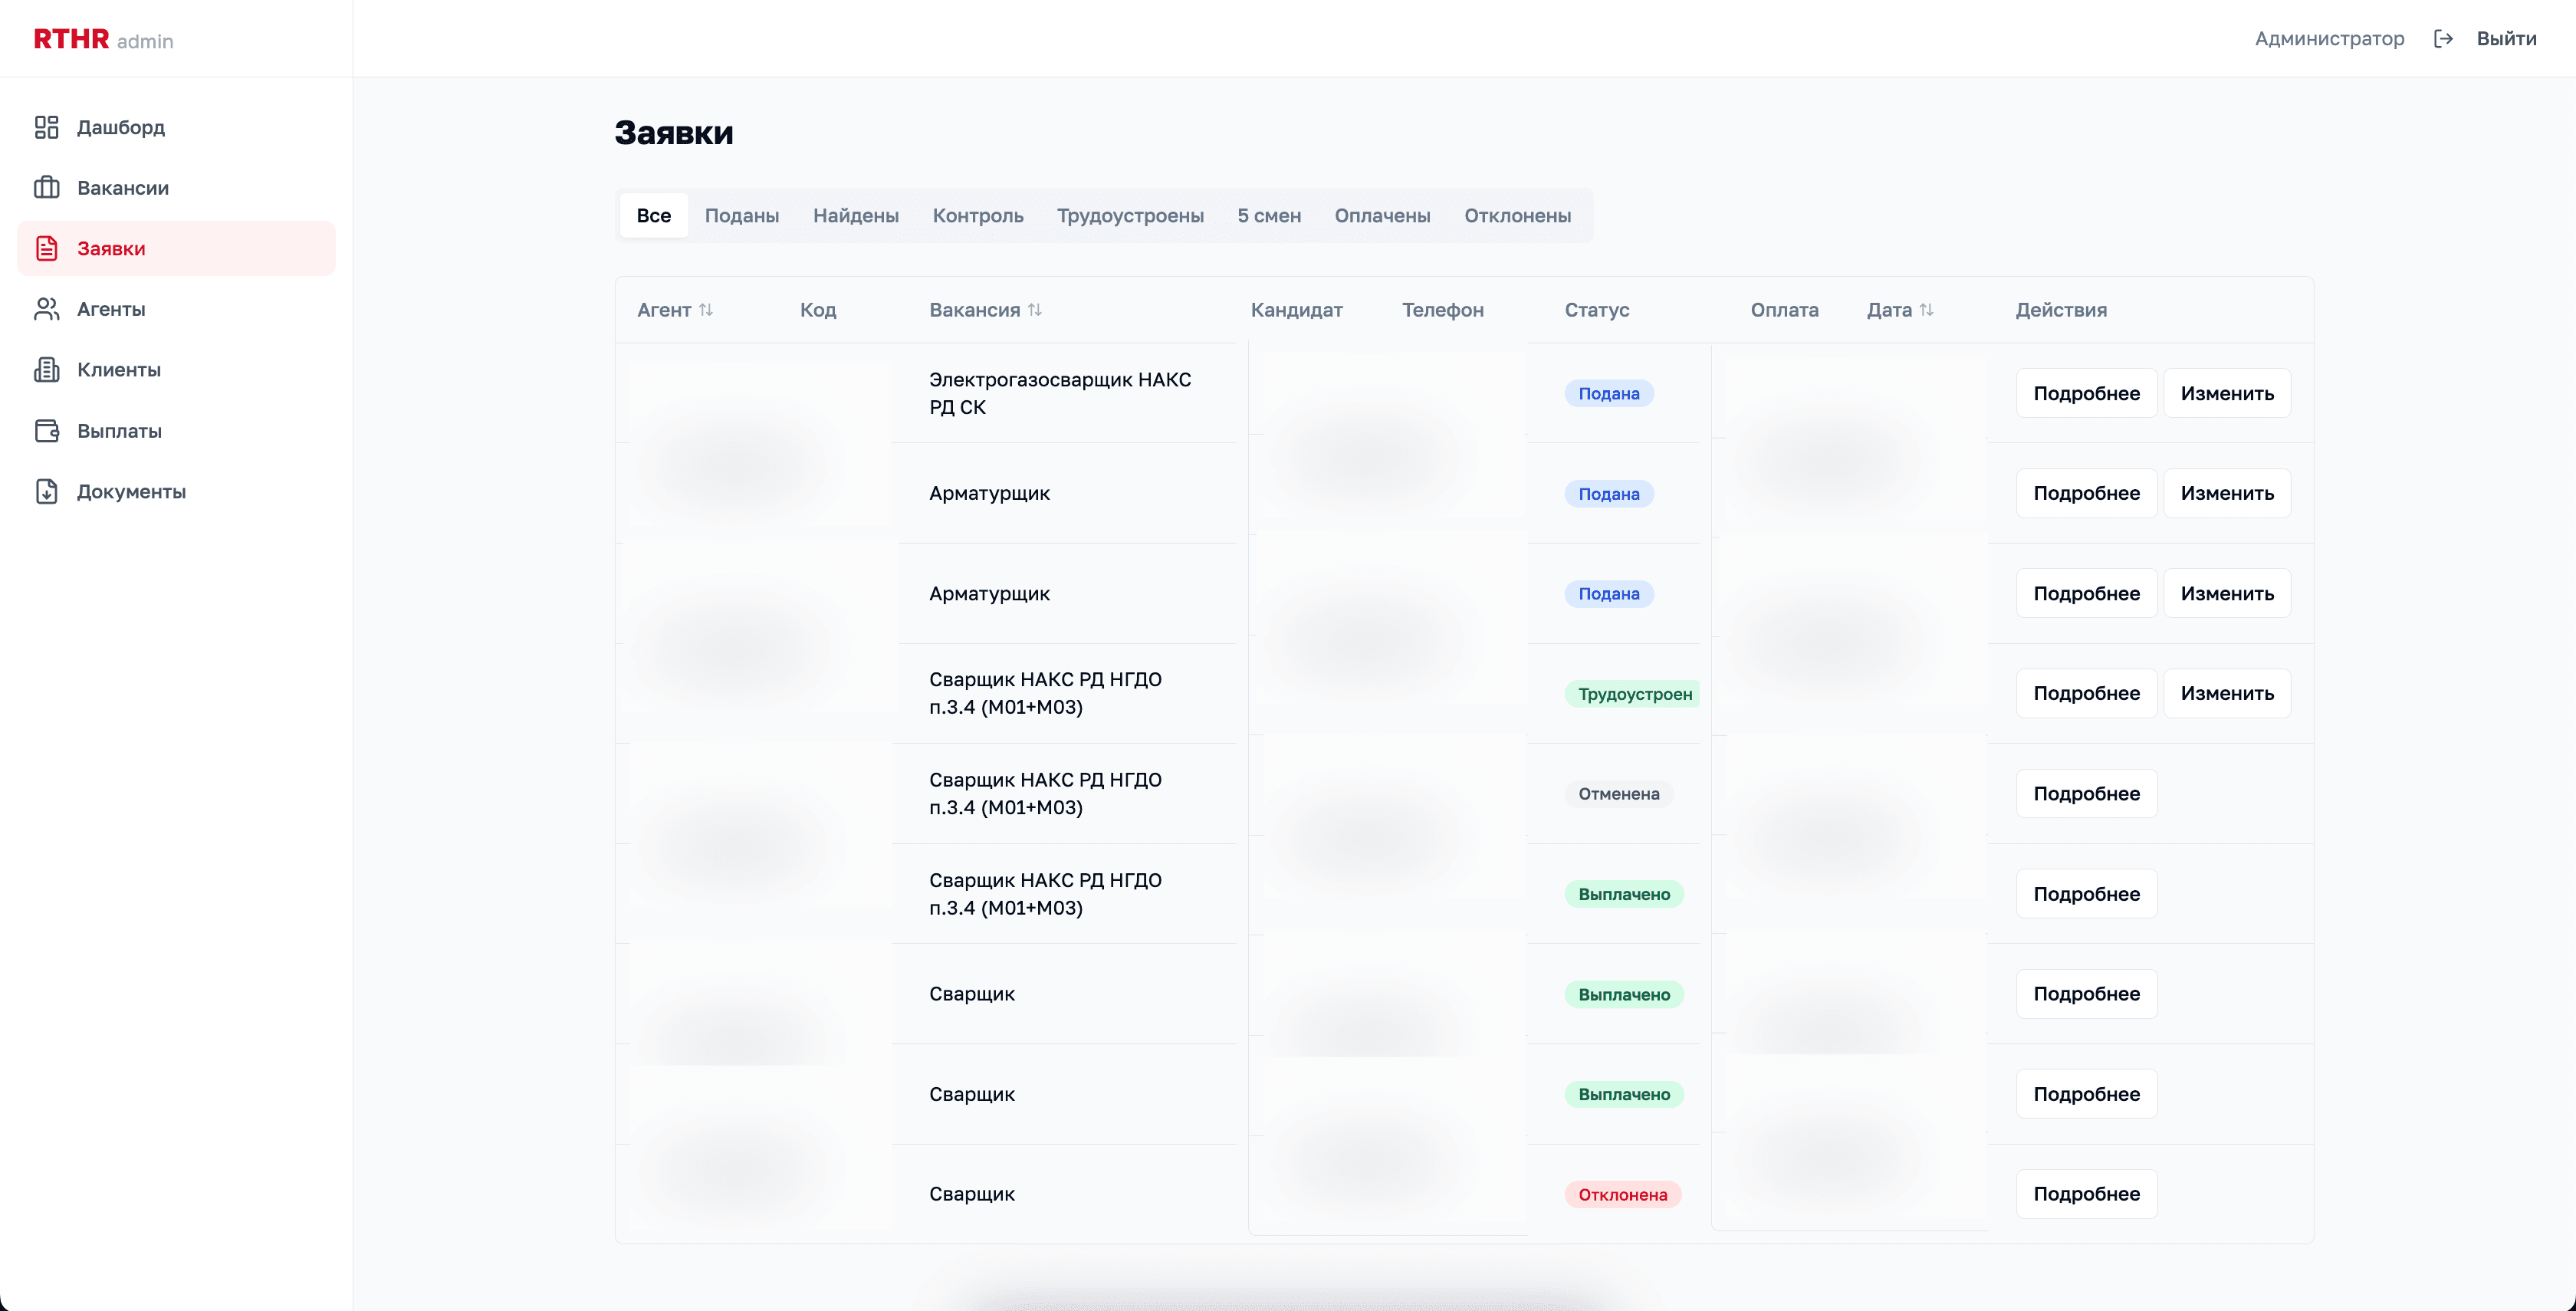Image resolution: width=2576 pixels, height=1311 pixels.
Task: Click the Выйти logout link
Action: 2506,38
